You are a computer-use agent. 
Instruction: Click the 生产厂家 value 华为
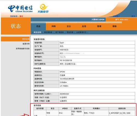pos(62,46)
